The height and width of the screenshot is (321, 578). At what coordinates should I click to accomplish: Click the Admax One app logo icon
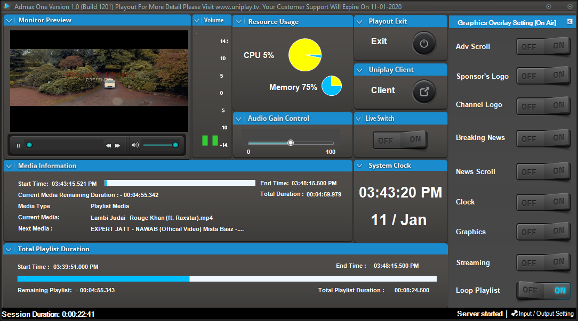(6, 6)
